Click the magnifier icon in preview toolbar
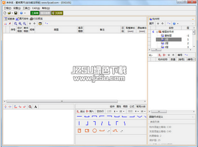The width and height of the screenshot is (198, 147). tap(30, 107)
